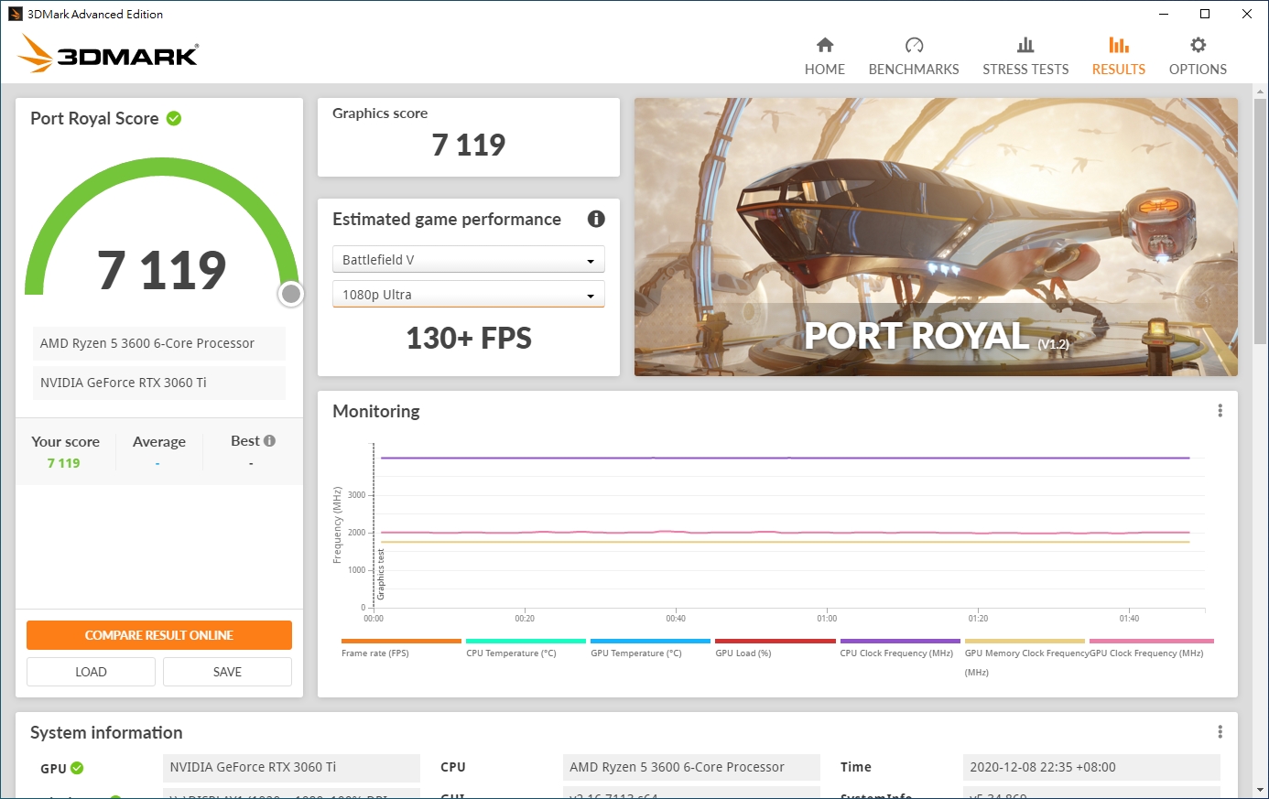Click the Time value 2020-12-08 22:35
The image size is (1269, 799).
coord(1091,767)
